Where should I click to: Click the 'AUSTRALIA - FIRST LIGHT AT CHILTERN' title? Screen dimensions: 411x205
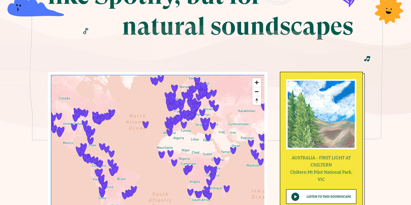coord(321,161)
